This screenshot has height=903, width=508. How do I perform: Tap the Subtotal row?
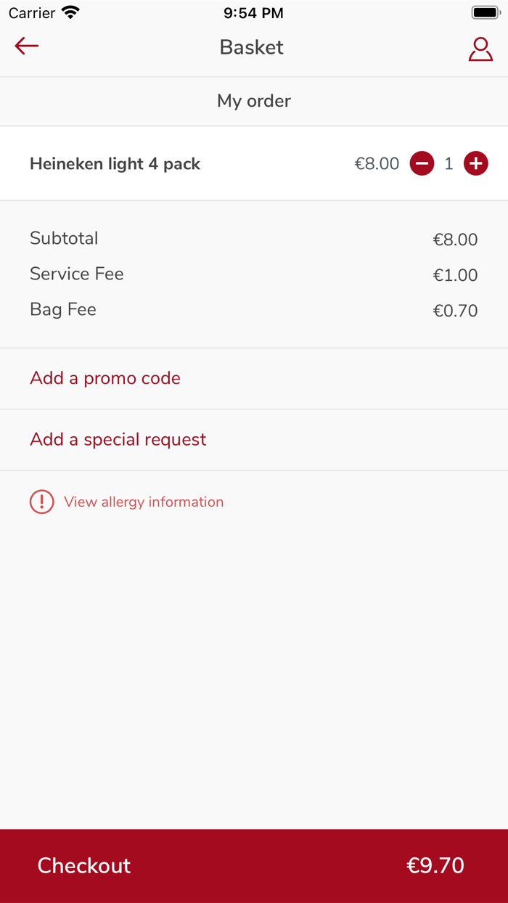coord(254,239)
